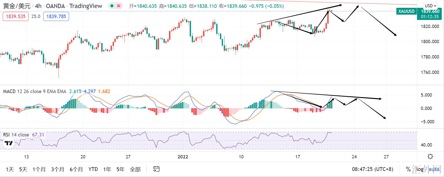Screen dimensions: 444x177
Task: Select the 1个月 time range
Action: point(39,169)
